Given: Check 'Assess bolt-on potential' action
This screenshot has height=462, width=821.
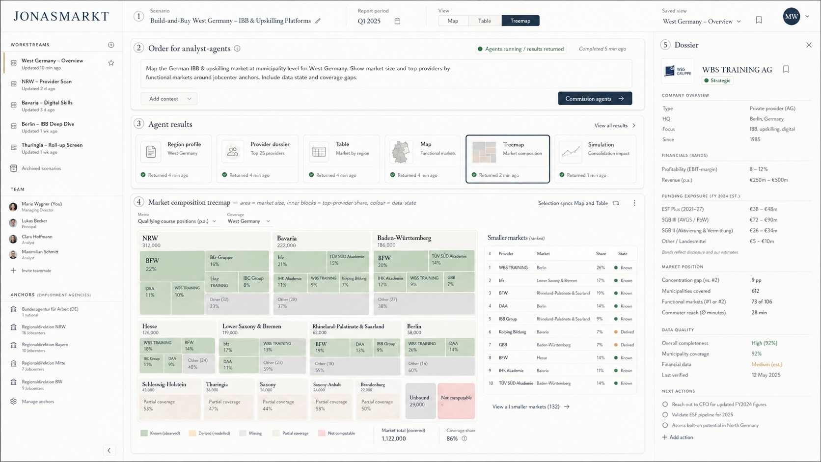Looking at the screenshot, I should pos(665,425).
